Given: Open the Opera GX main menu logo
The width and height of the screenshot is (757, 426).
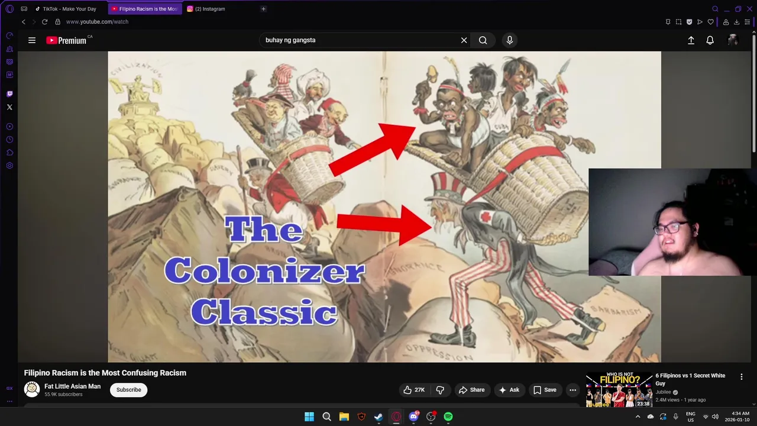Looking at the screenshot, I should click(9, 9).
